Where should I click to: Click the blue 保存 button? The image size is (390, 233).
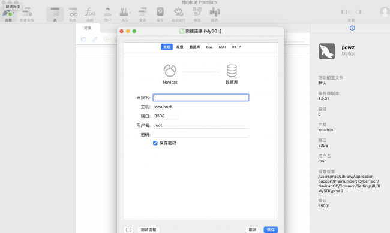(x=271, y=230)
